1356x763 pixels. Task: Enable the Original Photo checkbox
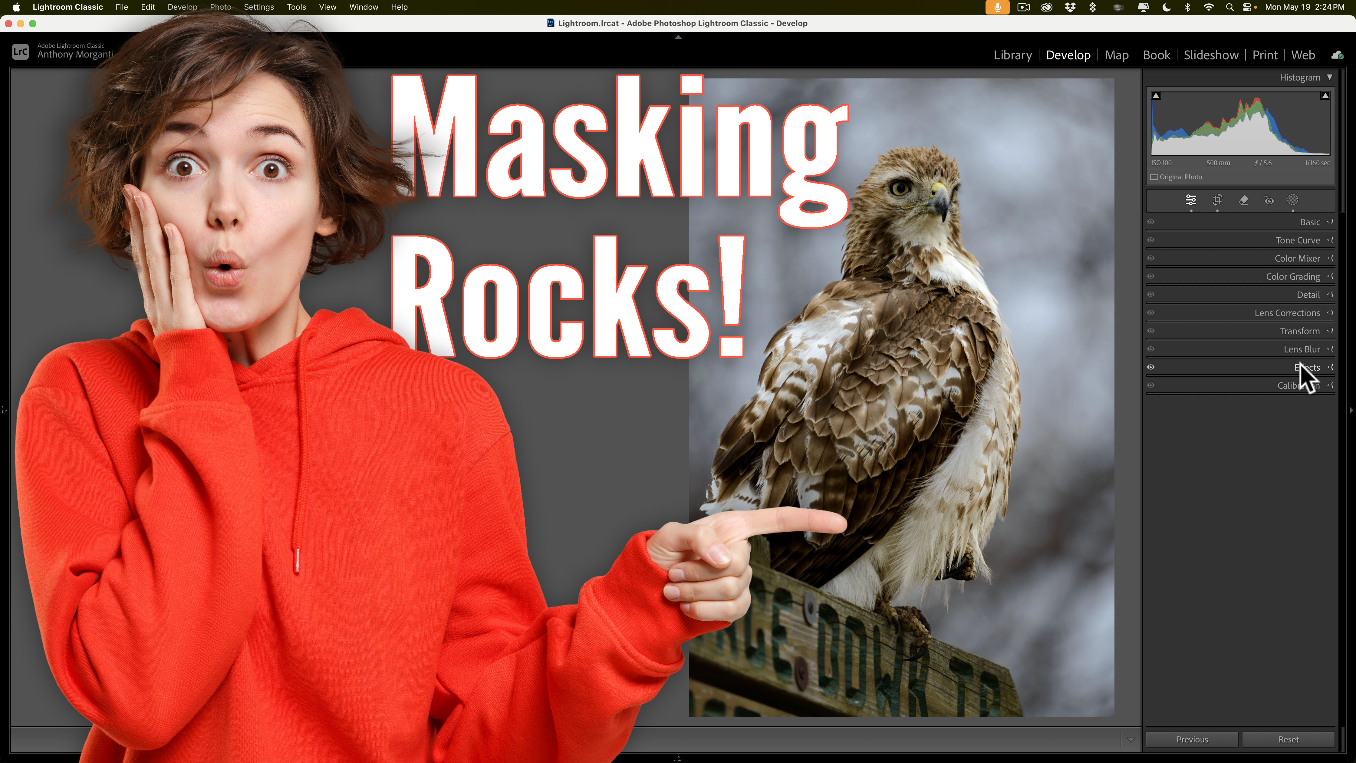(1154, 177)
